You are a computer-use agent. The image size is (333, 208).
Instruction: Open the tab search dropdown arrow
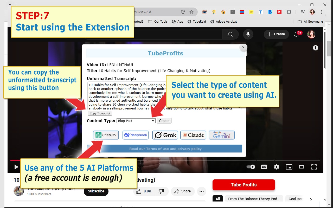pyautogui.click(x=10, y=5)
